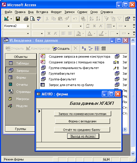Switch to Details view in database window

(104, 49)
